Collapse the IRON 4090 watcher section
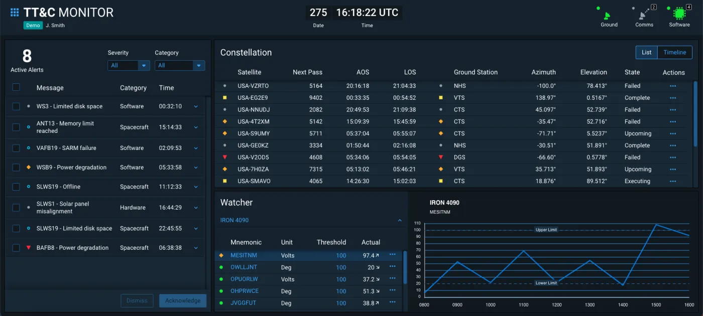This screenshot has height=316, width=703. 400,220
